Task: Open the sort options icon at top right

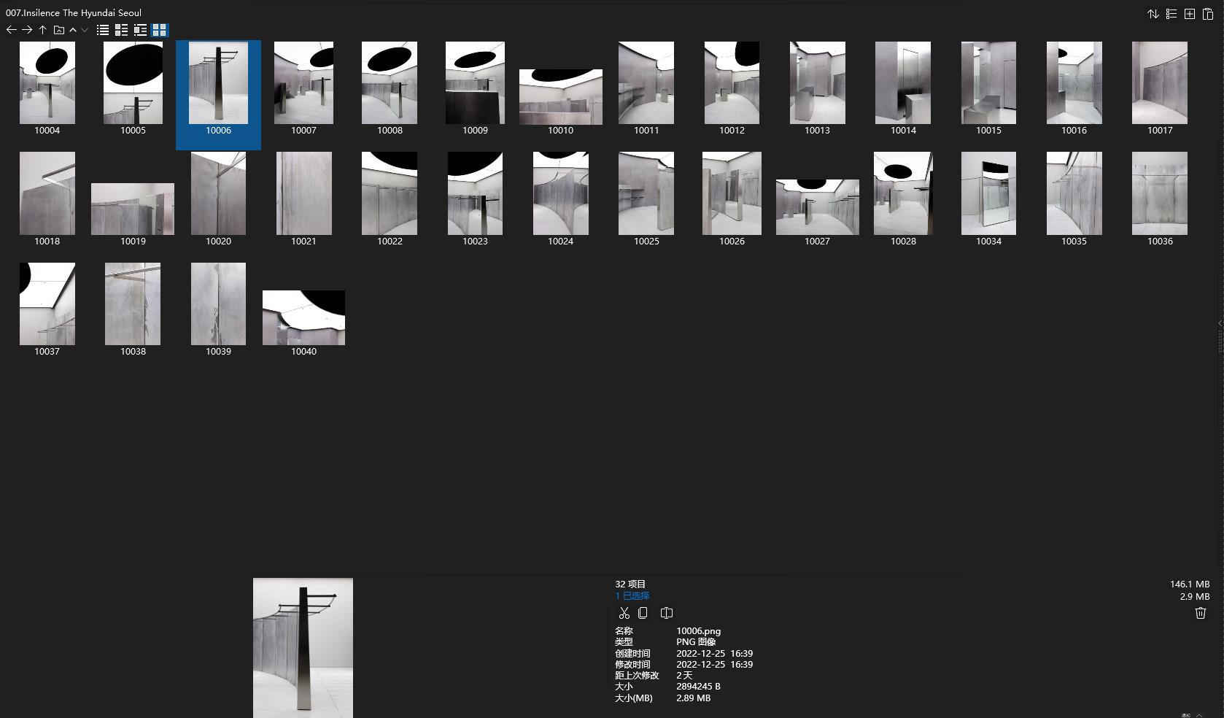Action: [1153, 14]
